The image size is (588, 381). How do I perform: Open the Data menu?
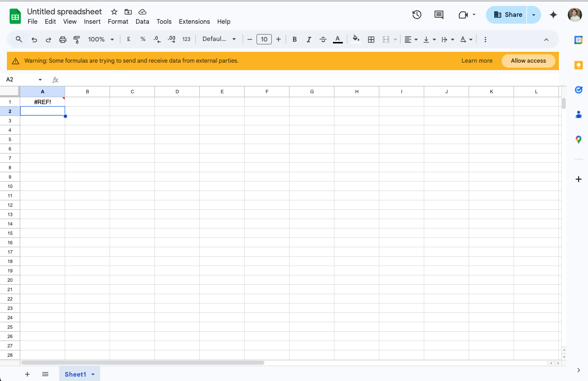142,21
